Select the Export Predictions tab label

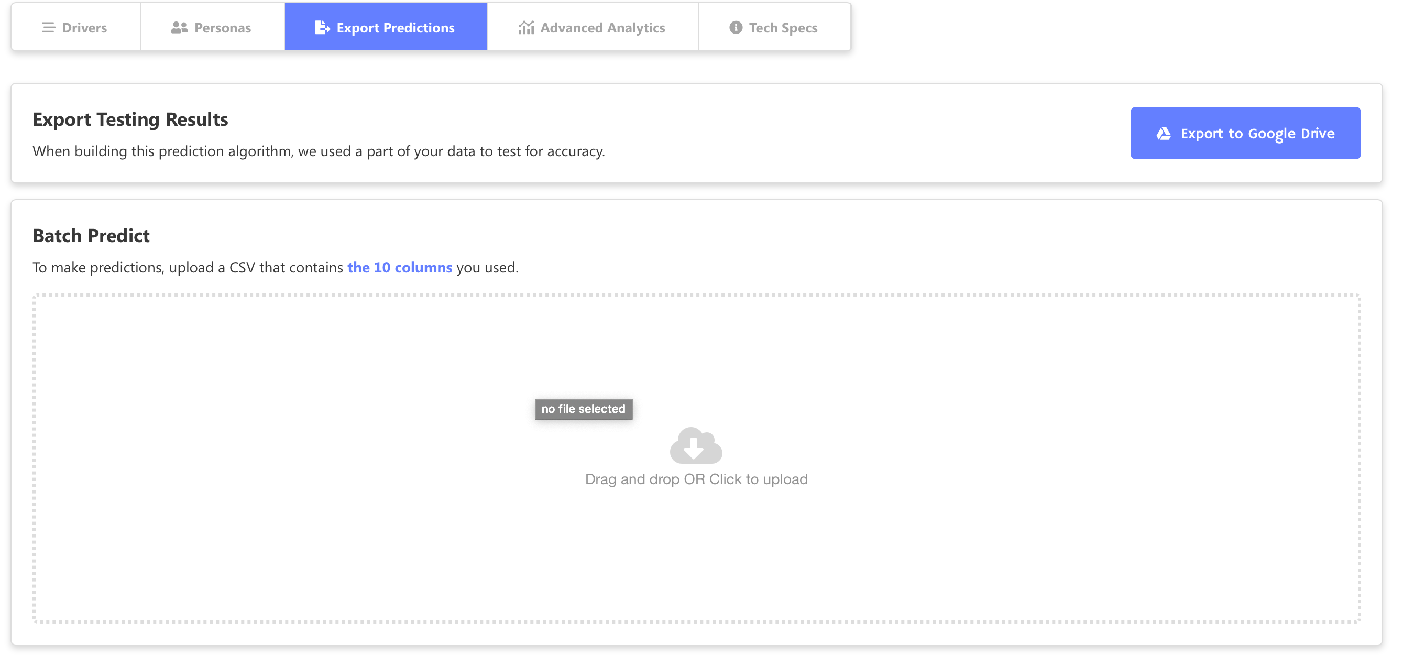[x=396, y=28]
